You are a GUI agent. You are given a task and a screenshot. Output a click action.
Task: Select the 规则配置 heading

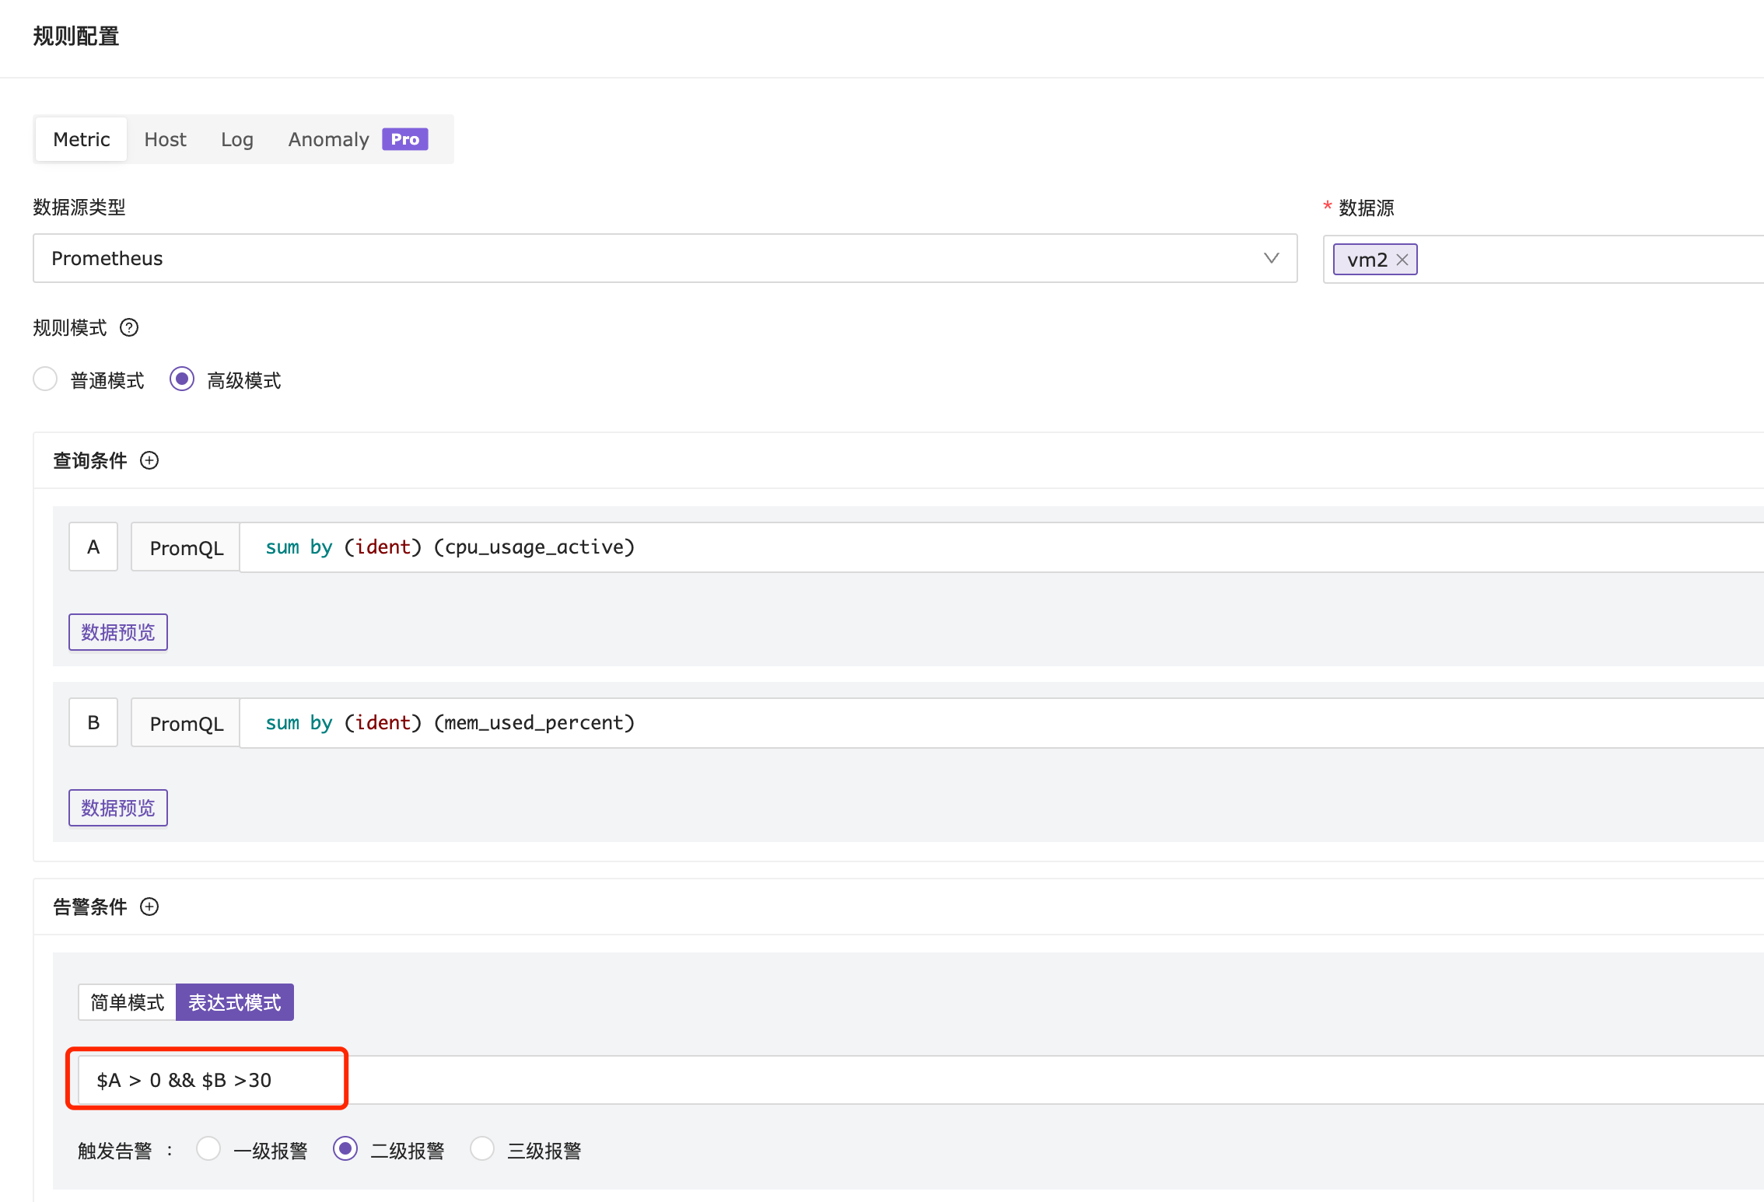tap(76, 37)
